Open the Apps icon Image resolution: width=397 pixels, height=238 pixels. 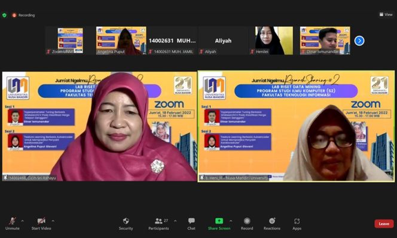pyautogui.click(x=297, y=224)
